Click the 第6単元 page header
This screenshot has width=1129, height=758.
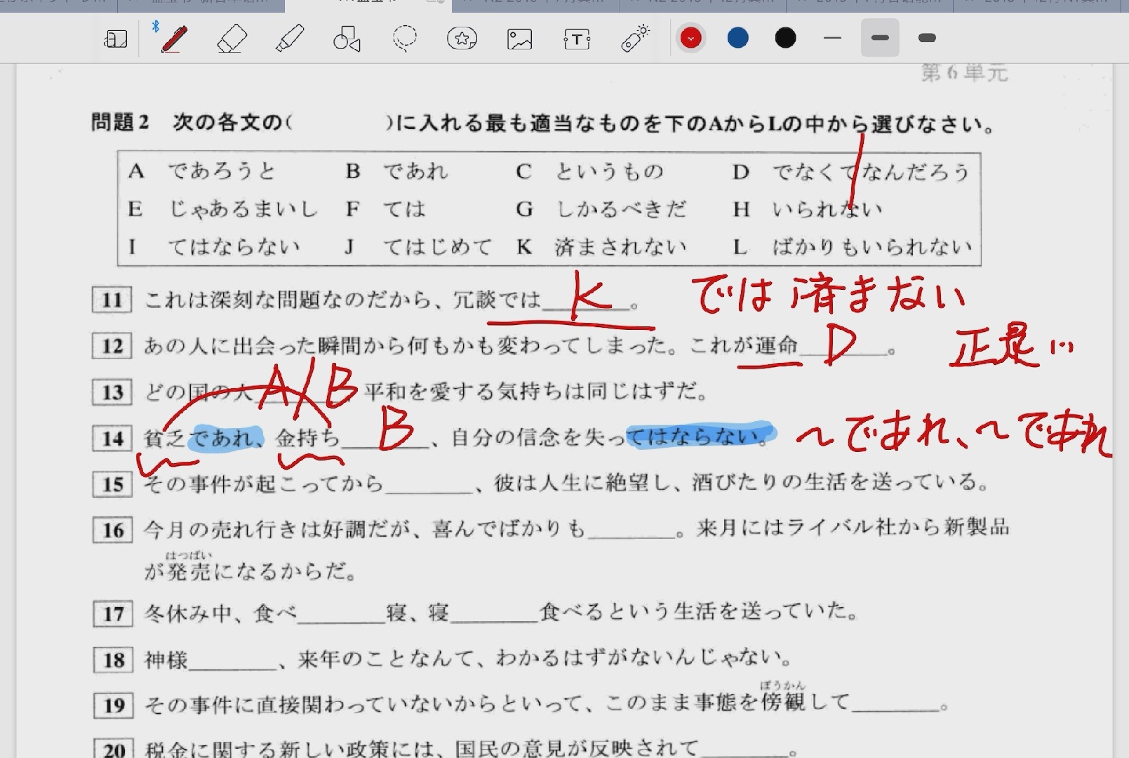click(964, 72)
